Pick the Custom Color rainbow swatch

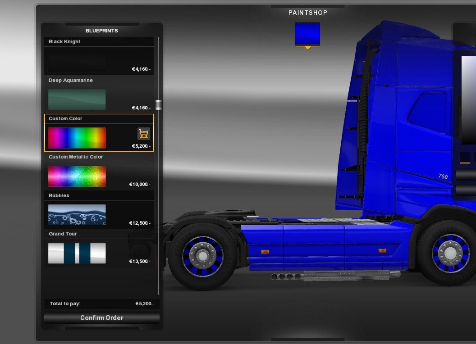point(77,138)
